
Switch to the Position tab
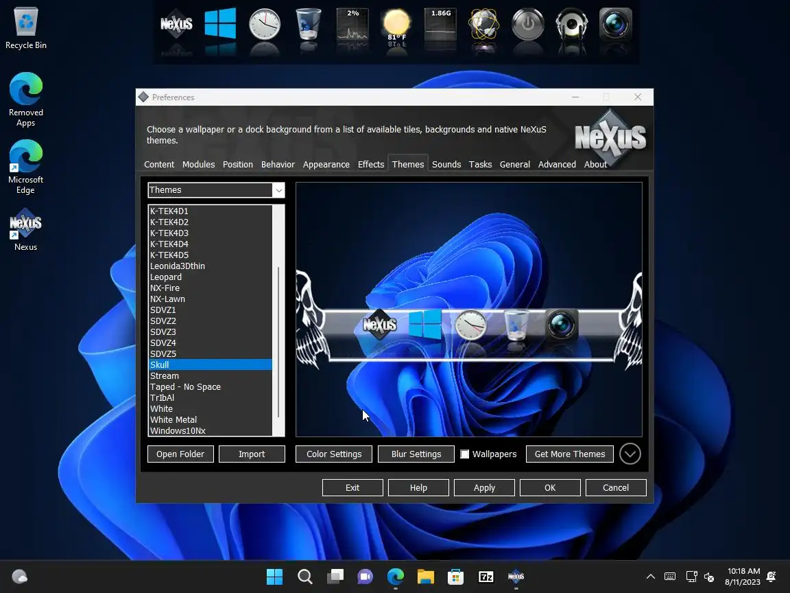pos(238,165)
